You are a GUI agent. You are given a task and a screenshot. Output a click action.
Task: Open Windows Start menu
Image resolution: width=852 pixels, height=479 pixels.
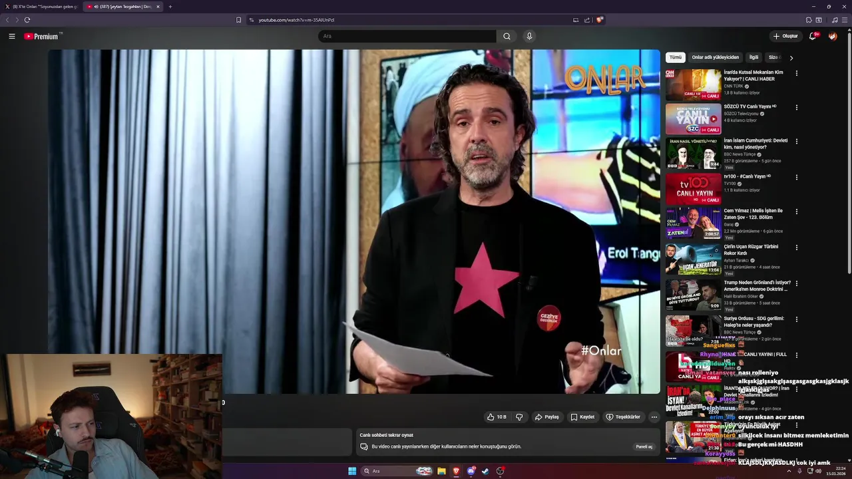pos(352,471)
